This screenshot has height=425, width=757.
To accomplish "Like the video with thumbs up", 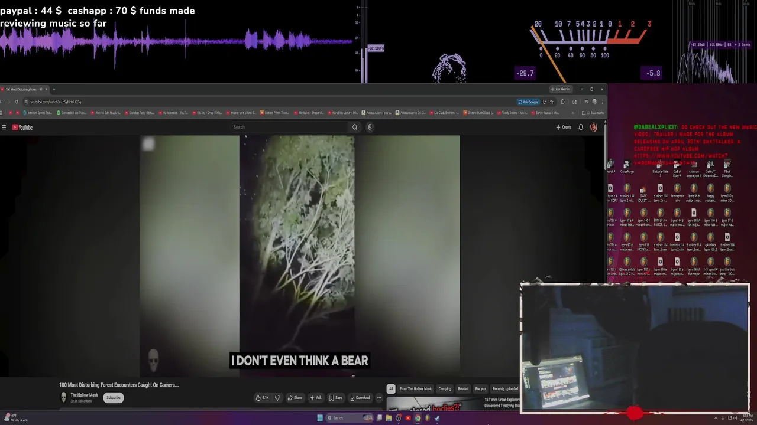I will tap(263, 398).
